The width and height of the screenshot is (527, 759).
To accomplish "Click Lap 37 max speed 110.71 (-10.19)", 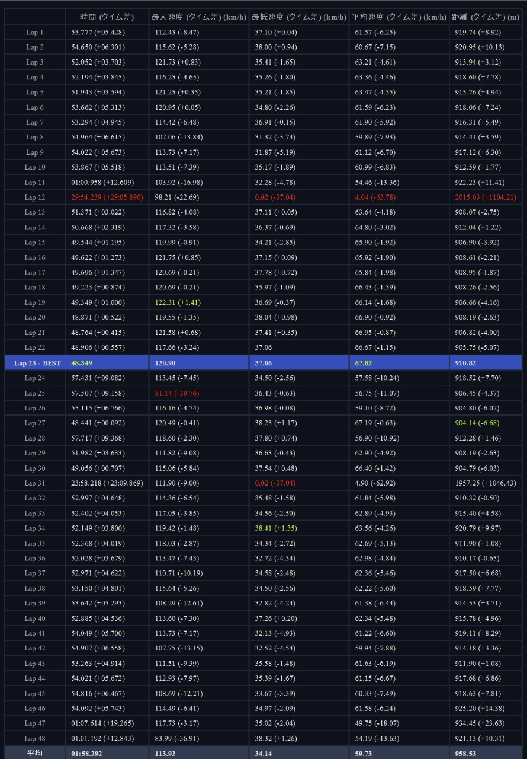I will 179,573.
